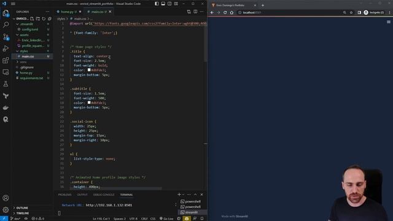Close the terminal panel

[x=202, y=195]
